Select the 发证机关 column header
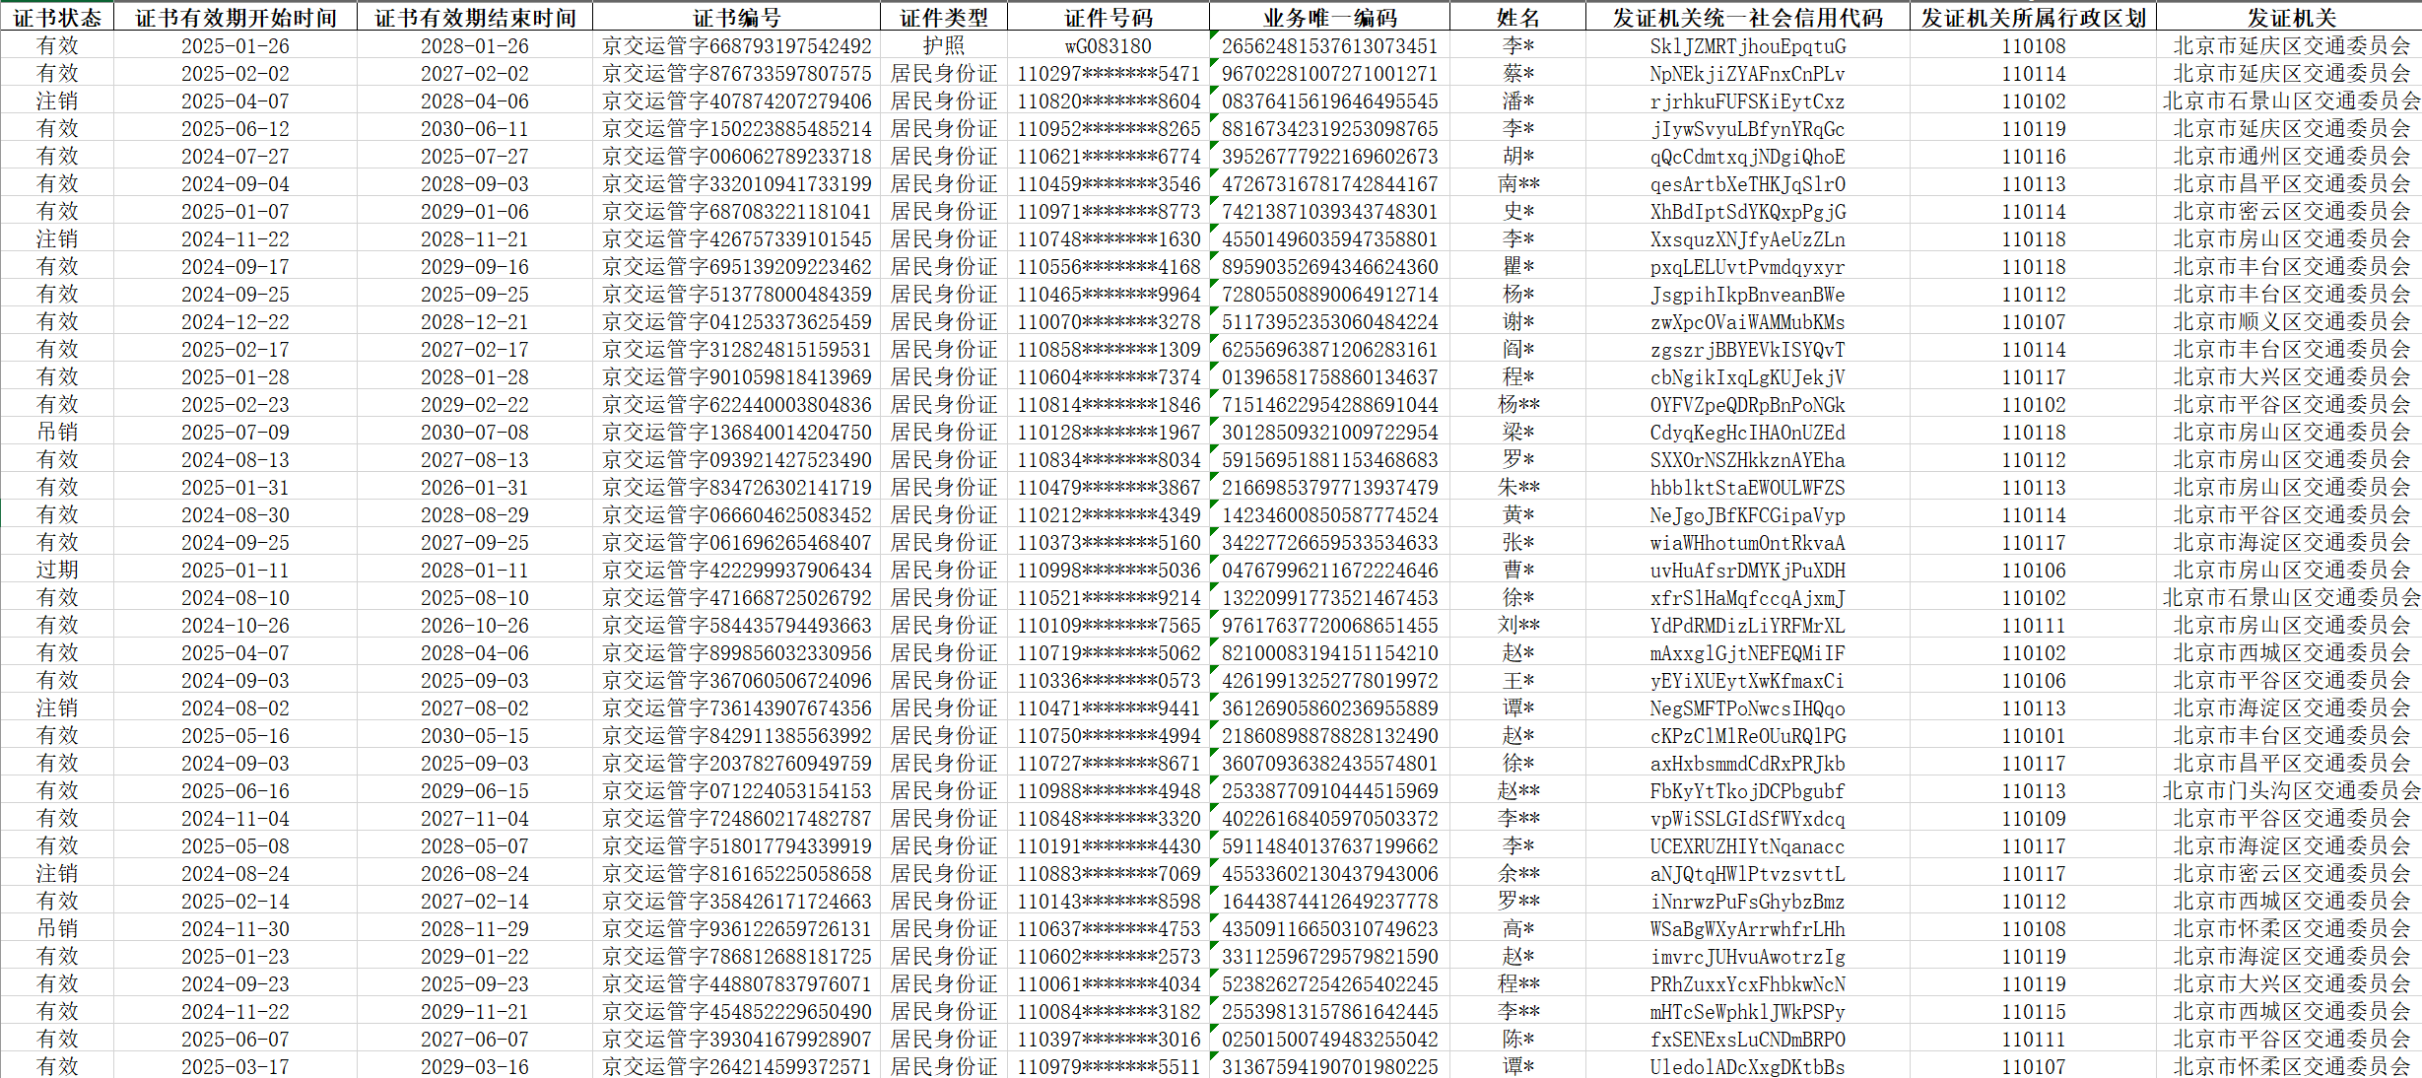Viewport: 2422px width, 1078px height. [x=2291, y=18]
